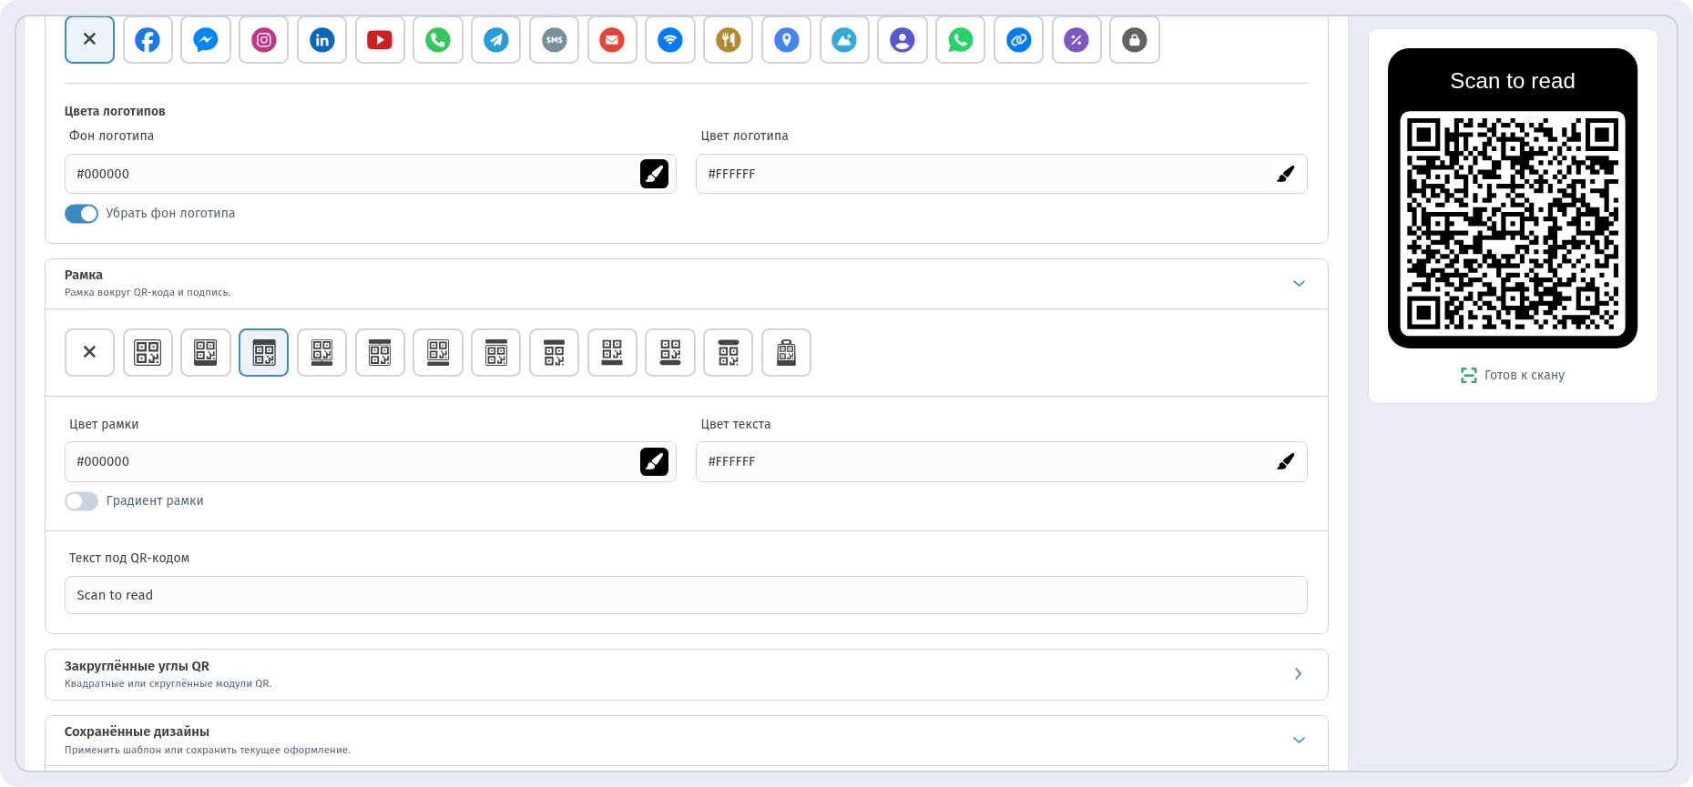Screen dimensions: 1693x787
Task: Select the no-frame X option under Рамка
Action: point(89,352)
